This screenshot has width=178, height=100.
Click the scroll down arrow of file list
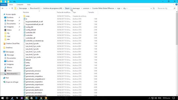[177, 95]
